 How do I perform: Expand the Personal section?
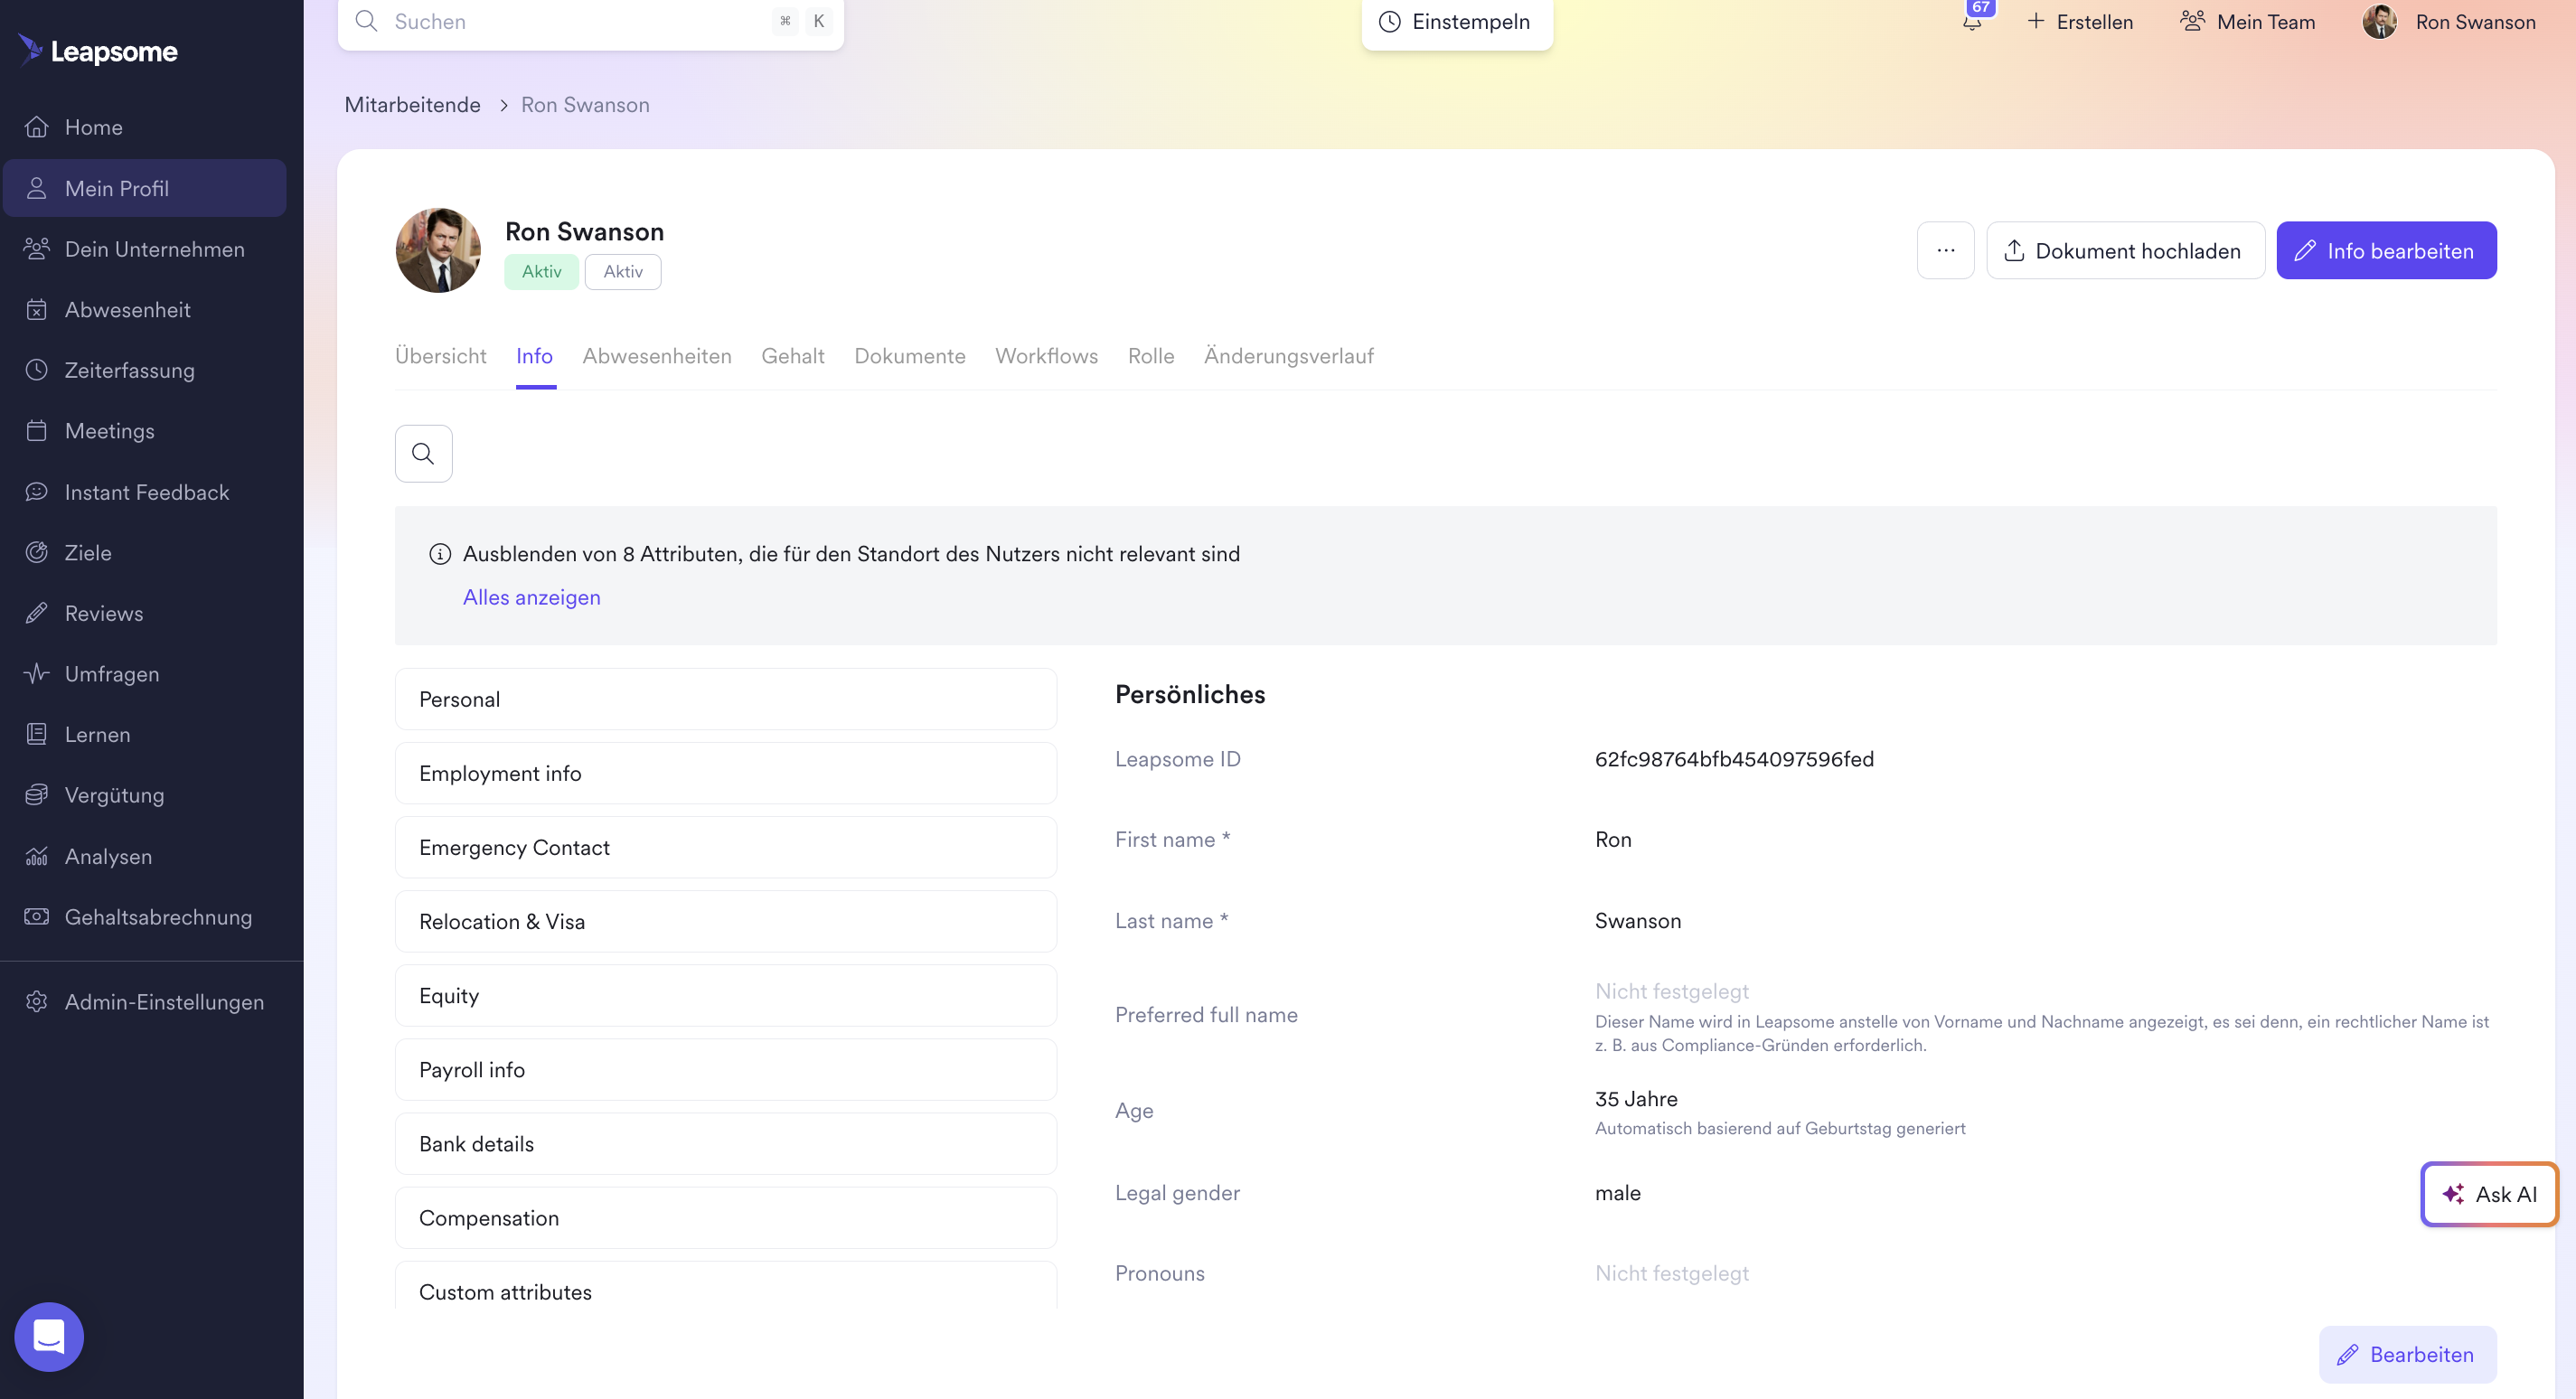pyautogui.click(x=725, y=699)
